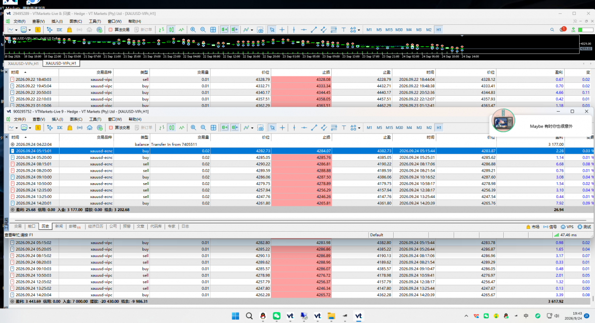Screen dimensions: 595x323
Task: Click trendline tool in front window toolbar
Action: (313, 128)
